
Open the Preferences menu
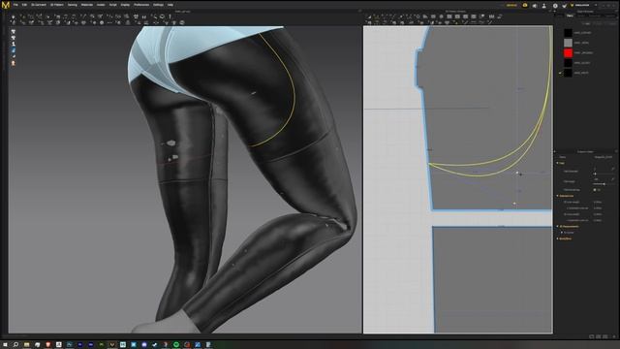(x=141, y=5)
